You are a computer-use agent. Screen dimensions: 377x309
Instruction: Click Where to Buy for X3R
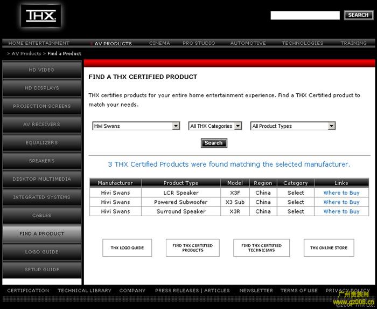pyautogui.click(x=341, y=211)
